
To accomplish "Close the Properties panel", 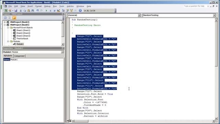I will tap(63, 48).
